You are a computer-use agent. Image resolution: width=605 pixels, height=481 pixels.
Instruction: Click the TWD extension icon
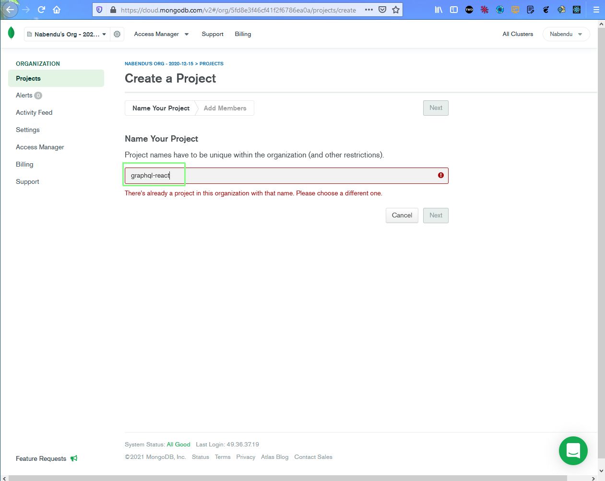pyautogui.click(x=469, y=10)
